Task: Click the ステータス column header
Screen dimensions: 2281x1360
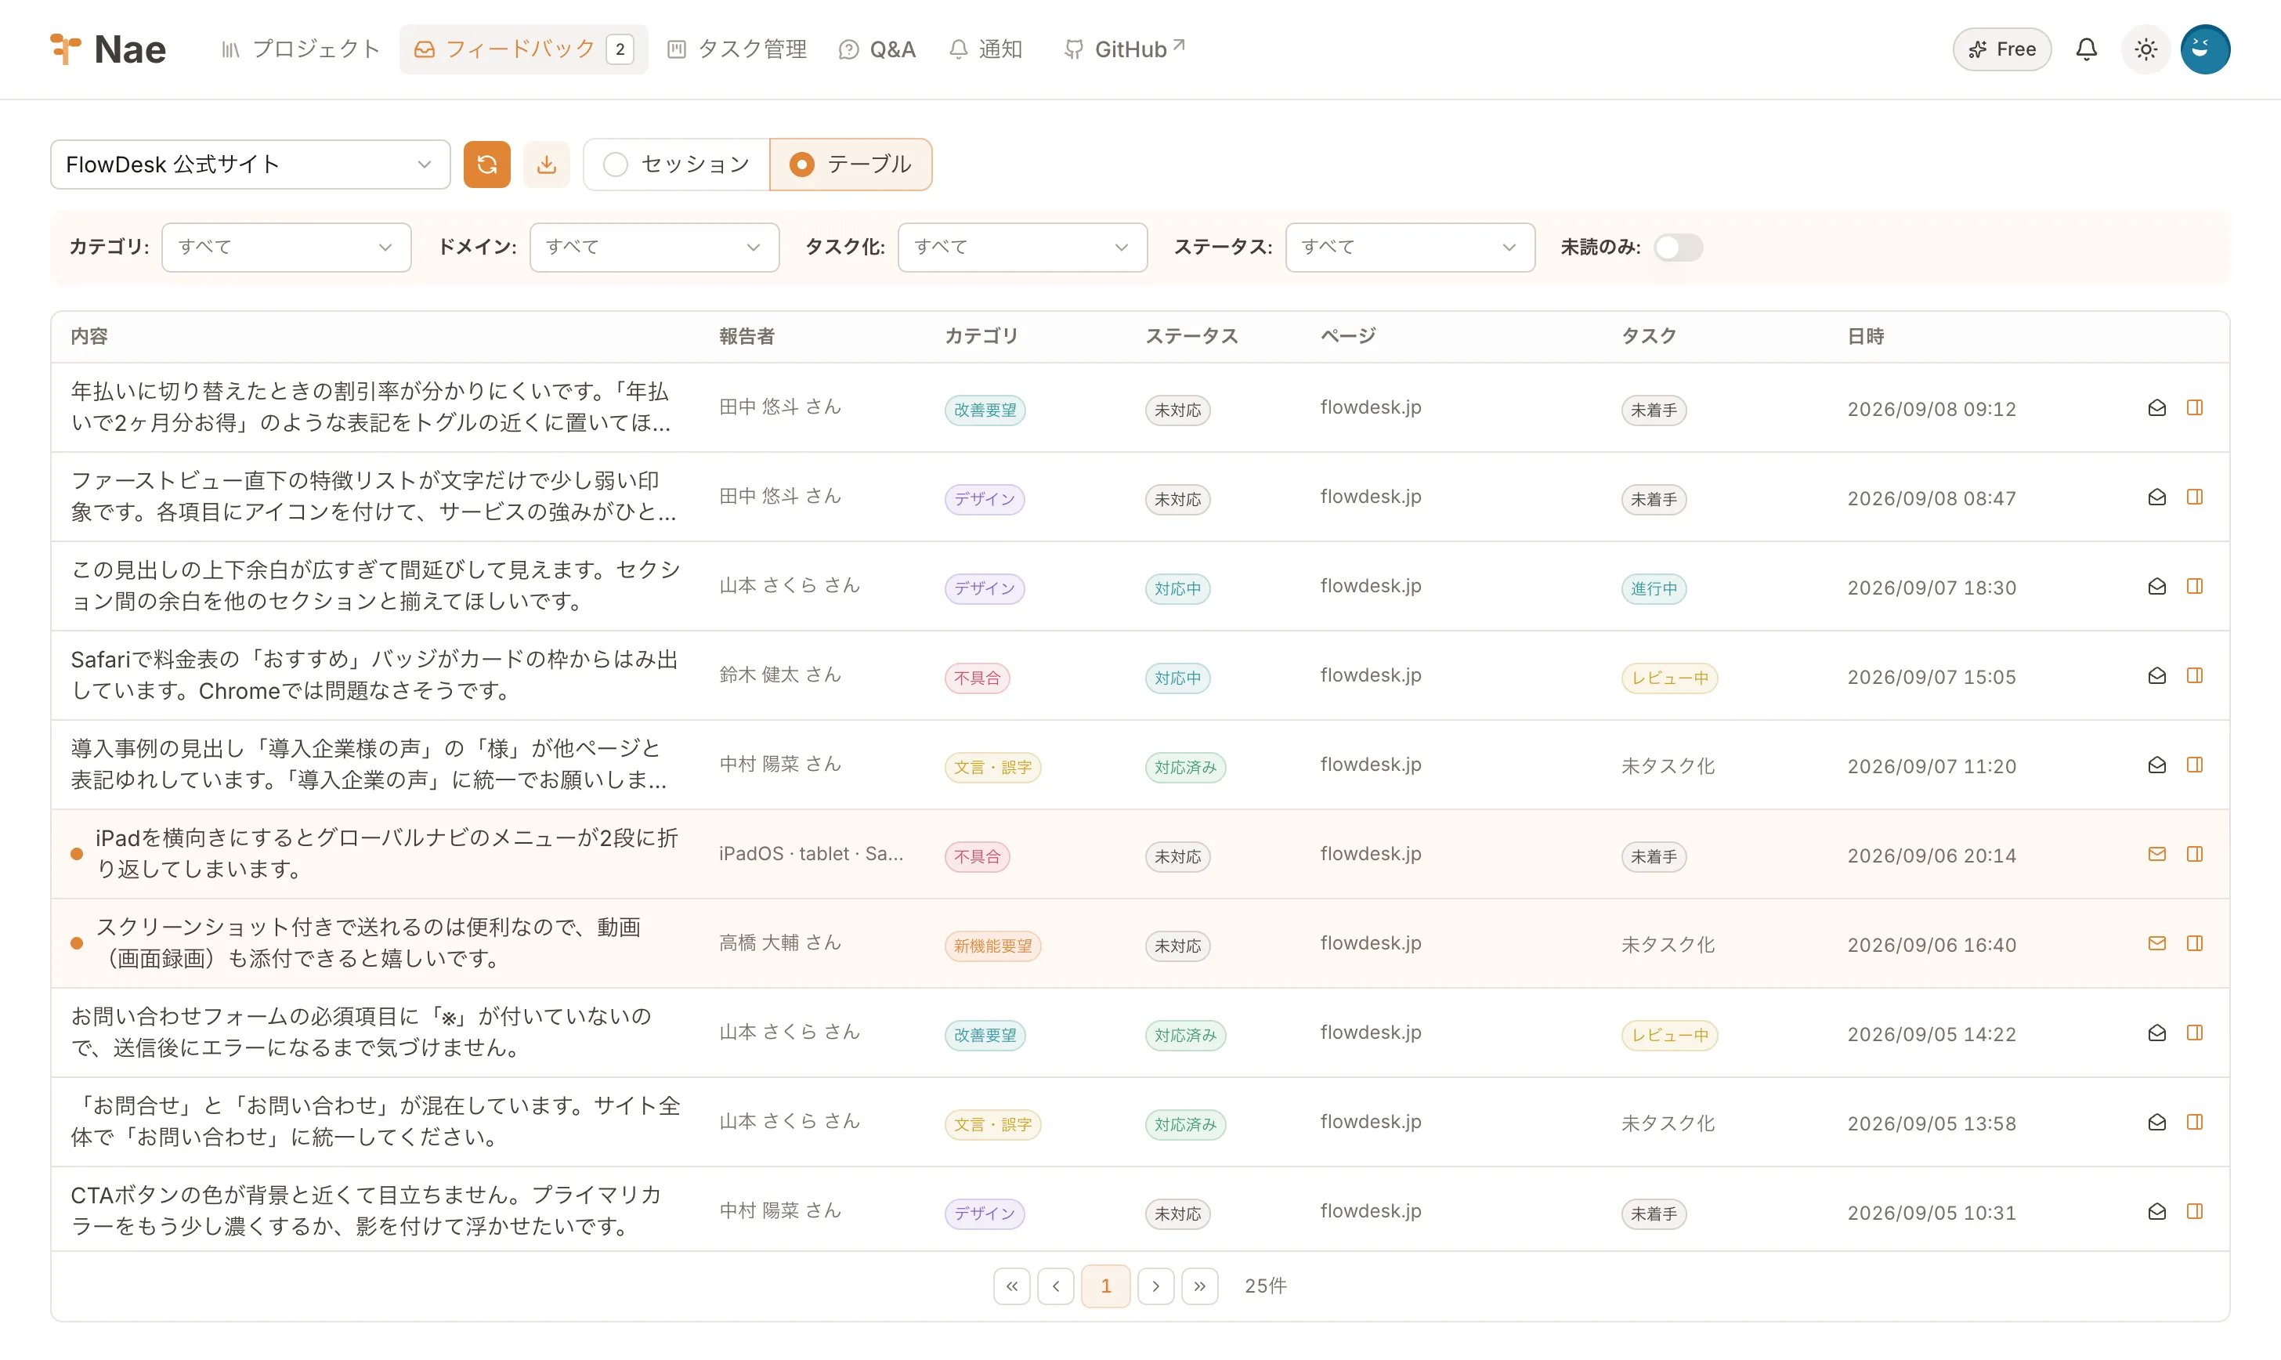Action: coord(1191,336)
